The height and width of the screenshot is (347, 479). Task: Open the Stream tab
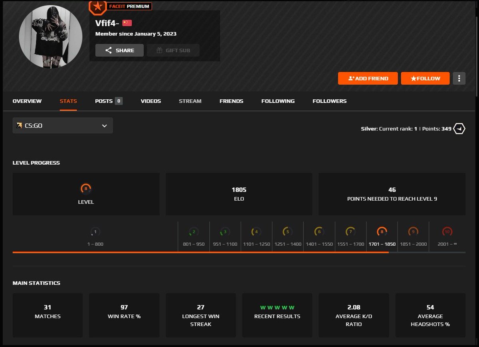pyautogui.click(x=190, y=101)
